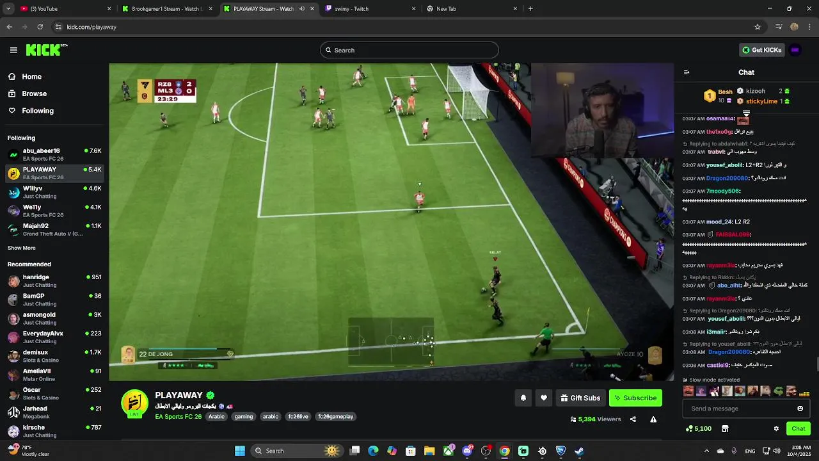Open kirsche recommended channel
The image size is (819, 461).
coord(54,431)
